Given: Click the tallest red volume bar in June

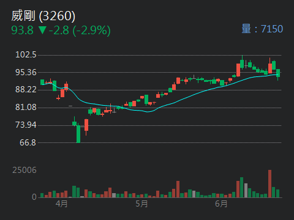Looking at the screenshot, I should tap(270, 184).
